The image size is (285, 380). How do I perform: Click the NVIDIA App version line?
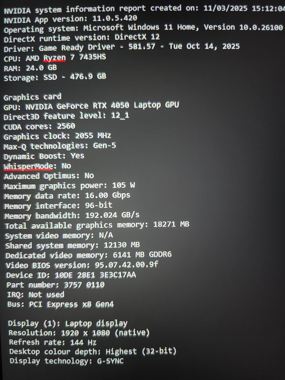coord(70,20)
